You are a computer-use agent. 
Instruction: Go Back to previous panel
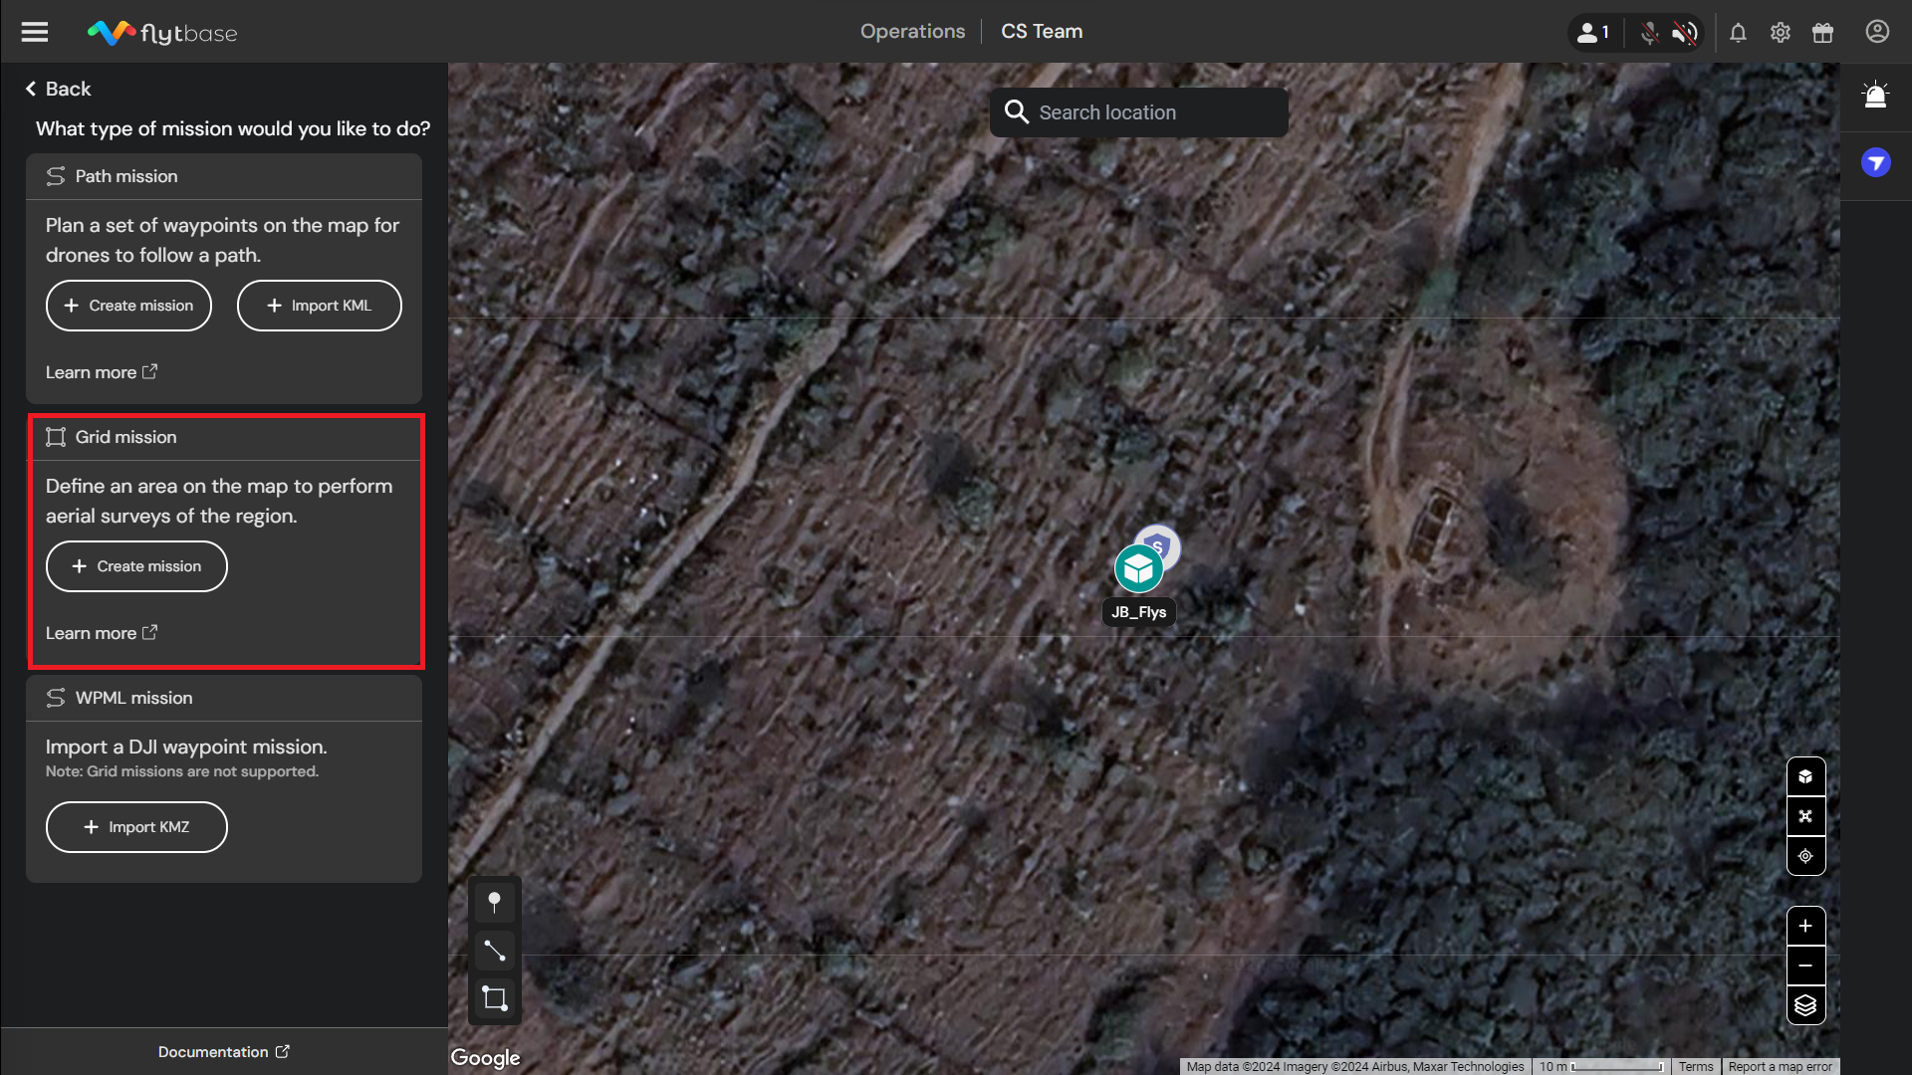point(59,89)
